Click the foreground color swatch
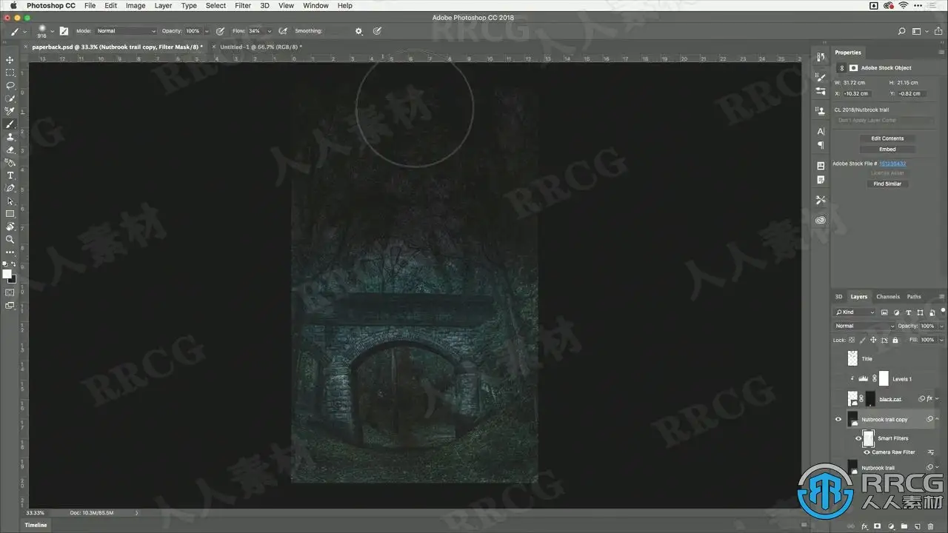The height and width of the screenshot is (533, 948). click(x=7, y=274)
